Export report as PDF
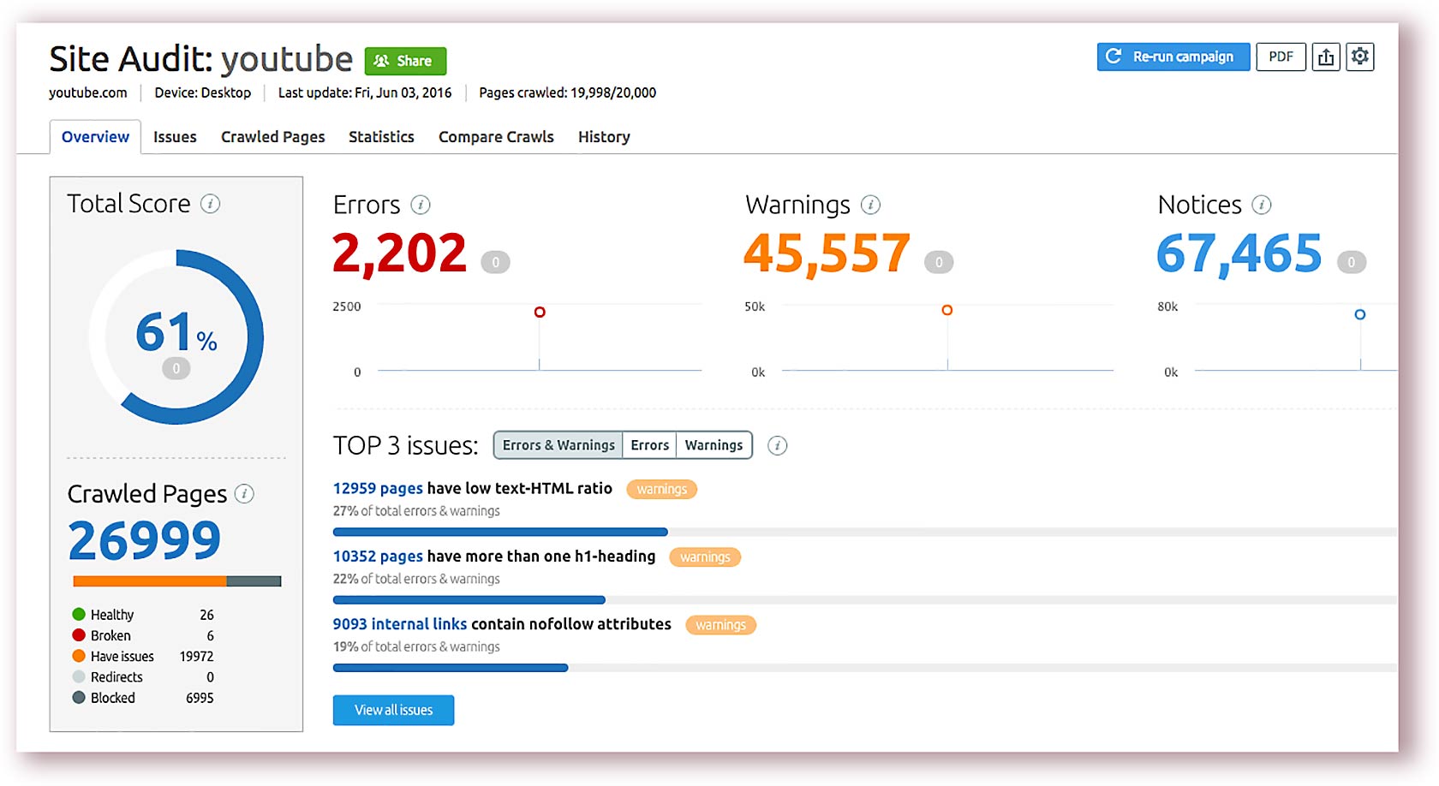The height and width of the screenshot is (786, 1439). [x=1281, y=57]
